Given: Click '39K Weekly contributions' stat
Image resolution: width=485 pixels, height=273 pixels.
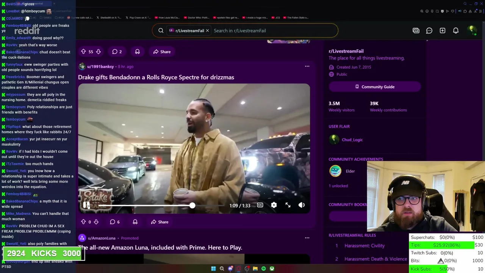Looking at the screenshot, I should point(388,107).
